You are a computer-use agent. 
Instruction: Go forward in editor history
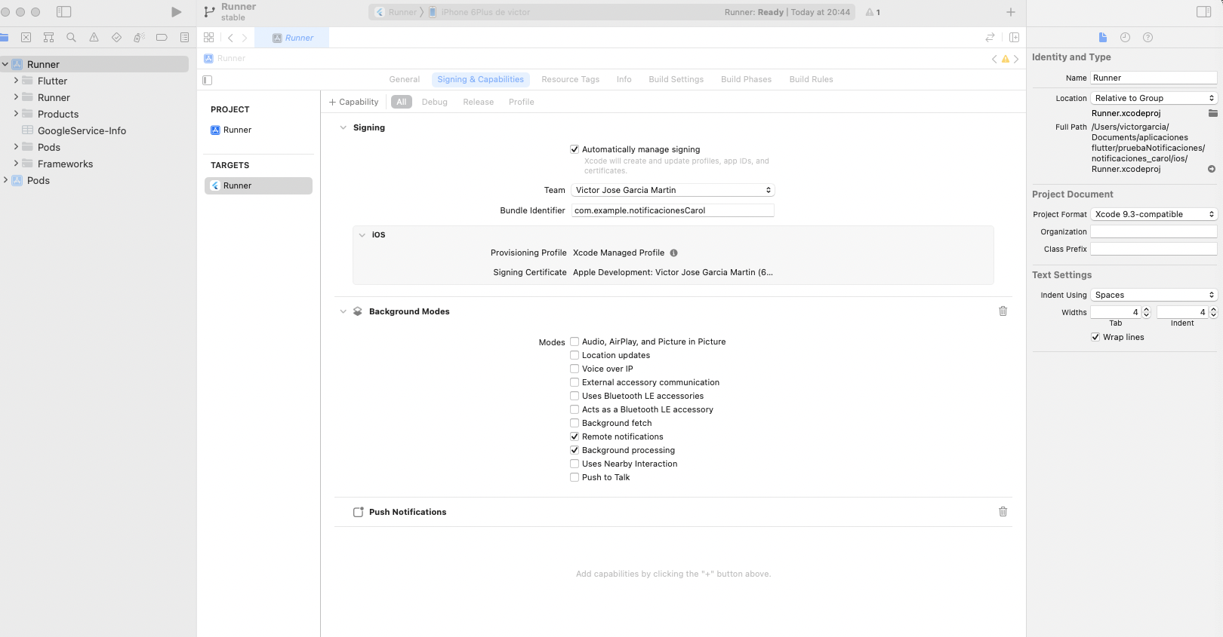(244, 38)
